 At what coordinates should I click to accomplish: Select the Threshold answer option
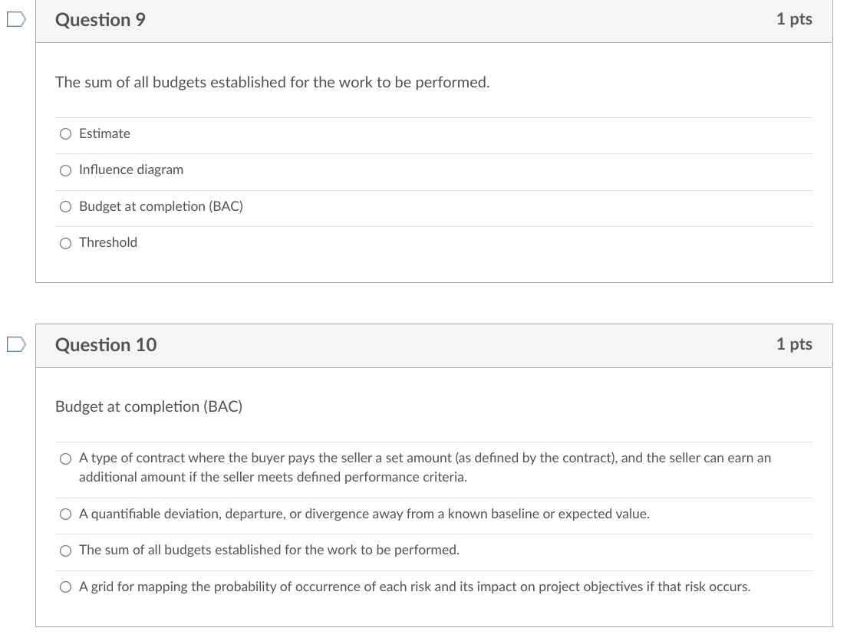point(66,243)
